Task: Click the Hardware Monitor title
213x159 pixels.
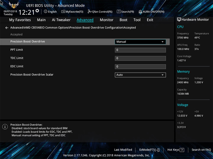Action: tap(195, 20)
